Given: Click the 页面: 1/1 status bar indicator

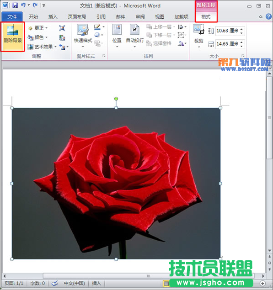Looking at the screenshot, I should click(14, 283).
